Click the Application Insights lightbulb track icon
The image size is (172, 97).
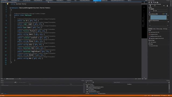(x=149, y=12)
